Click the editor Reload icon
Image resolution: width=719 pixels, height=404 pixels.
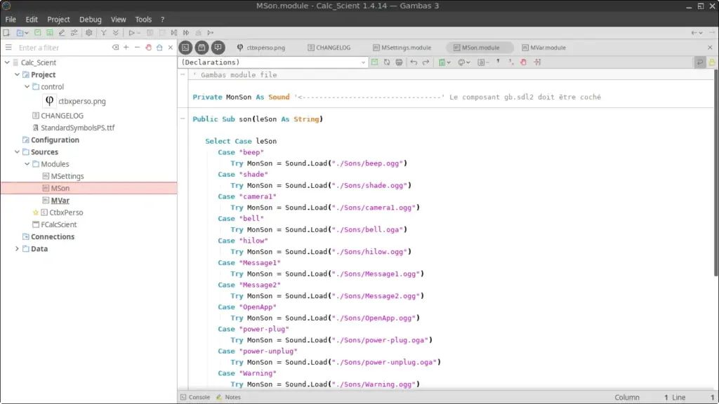coord(387,62)
